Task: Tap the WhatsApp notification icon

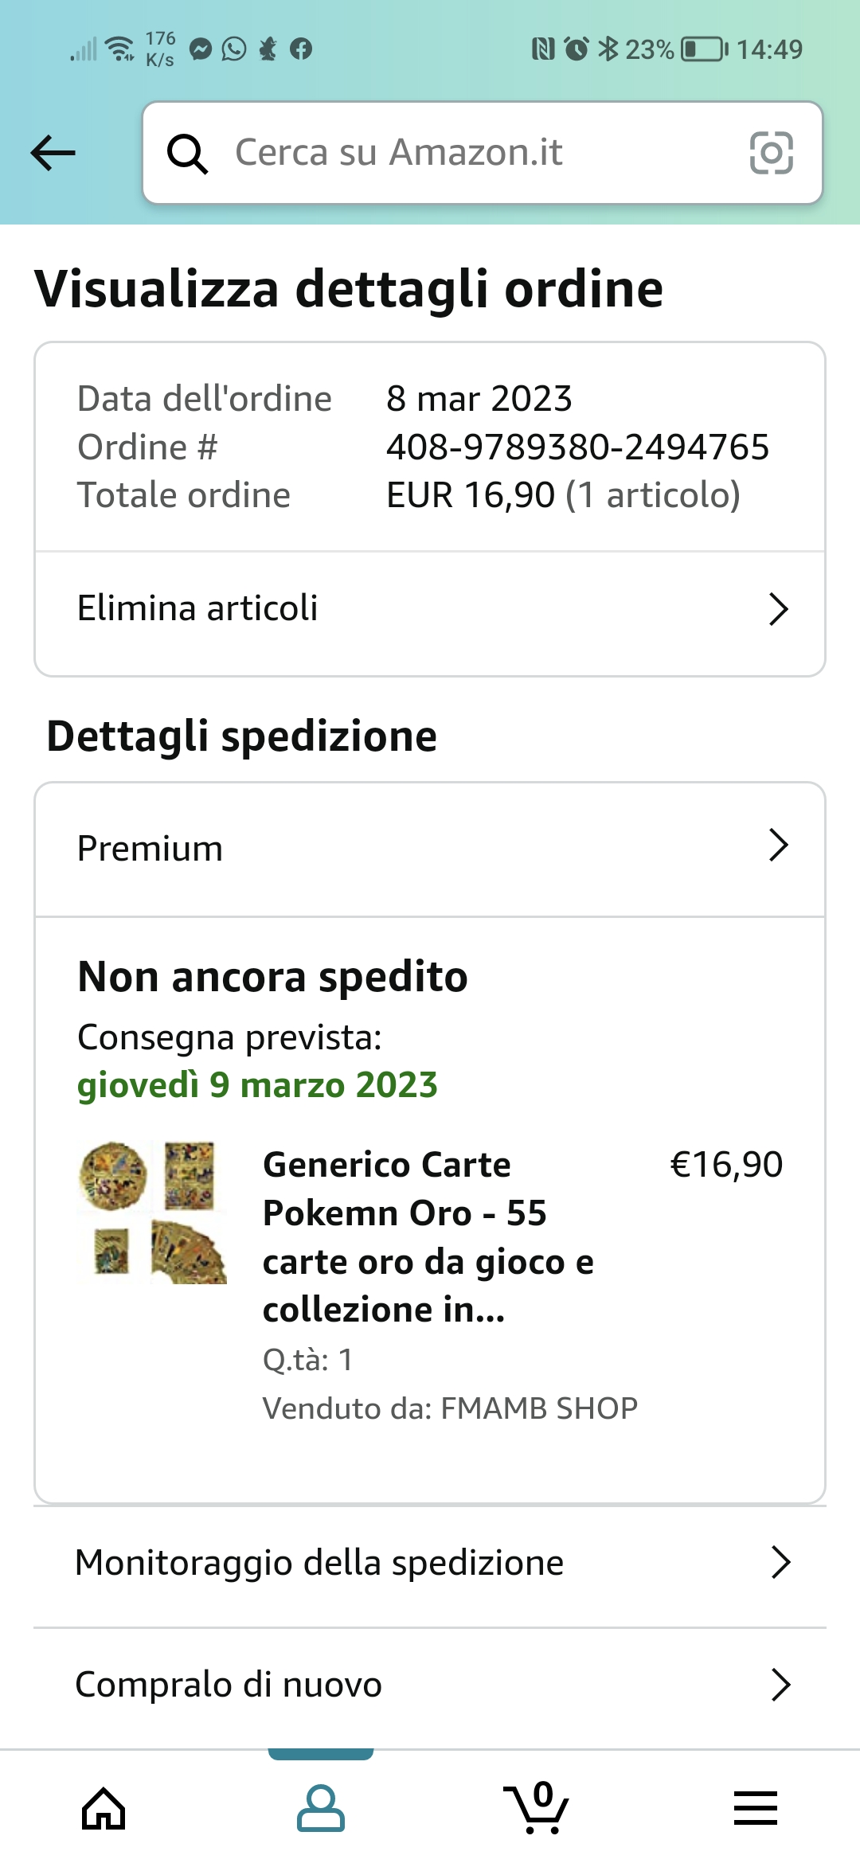Action: [x=234, y=49]
